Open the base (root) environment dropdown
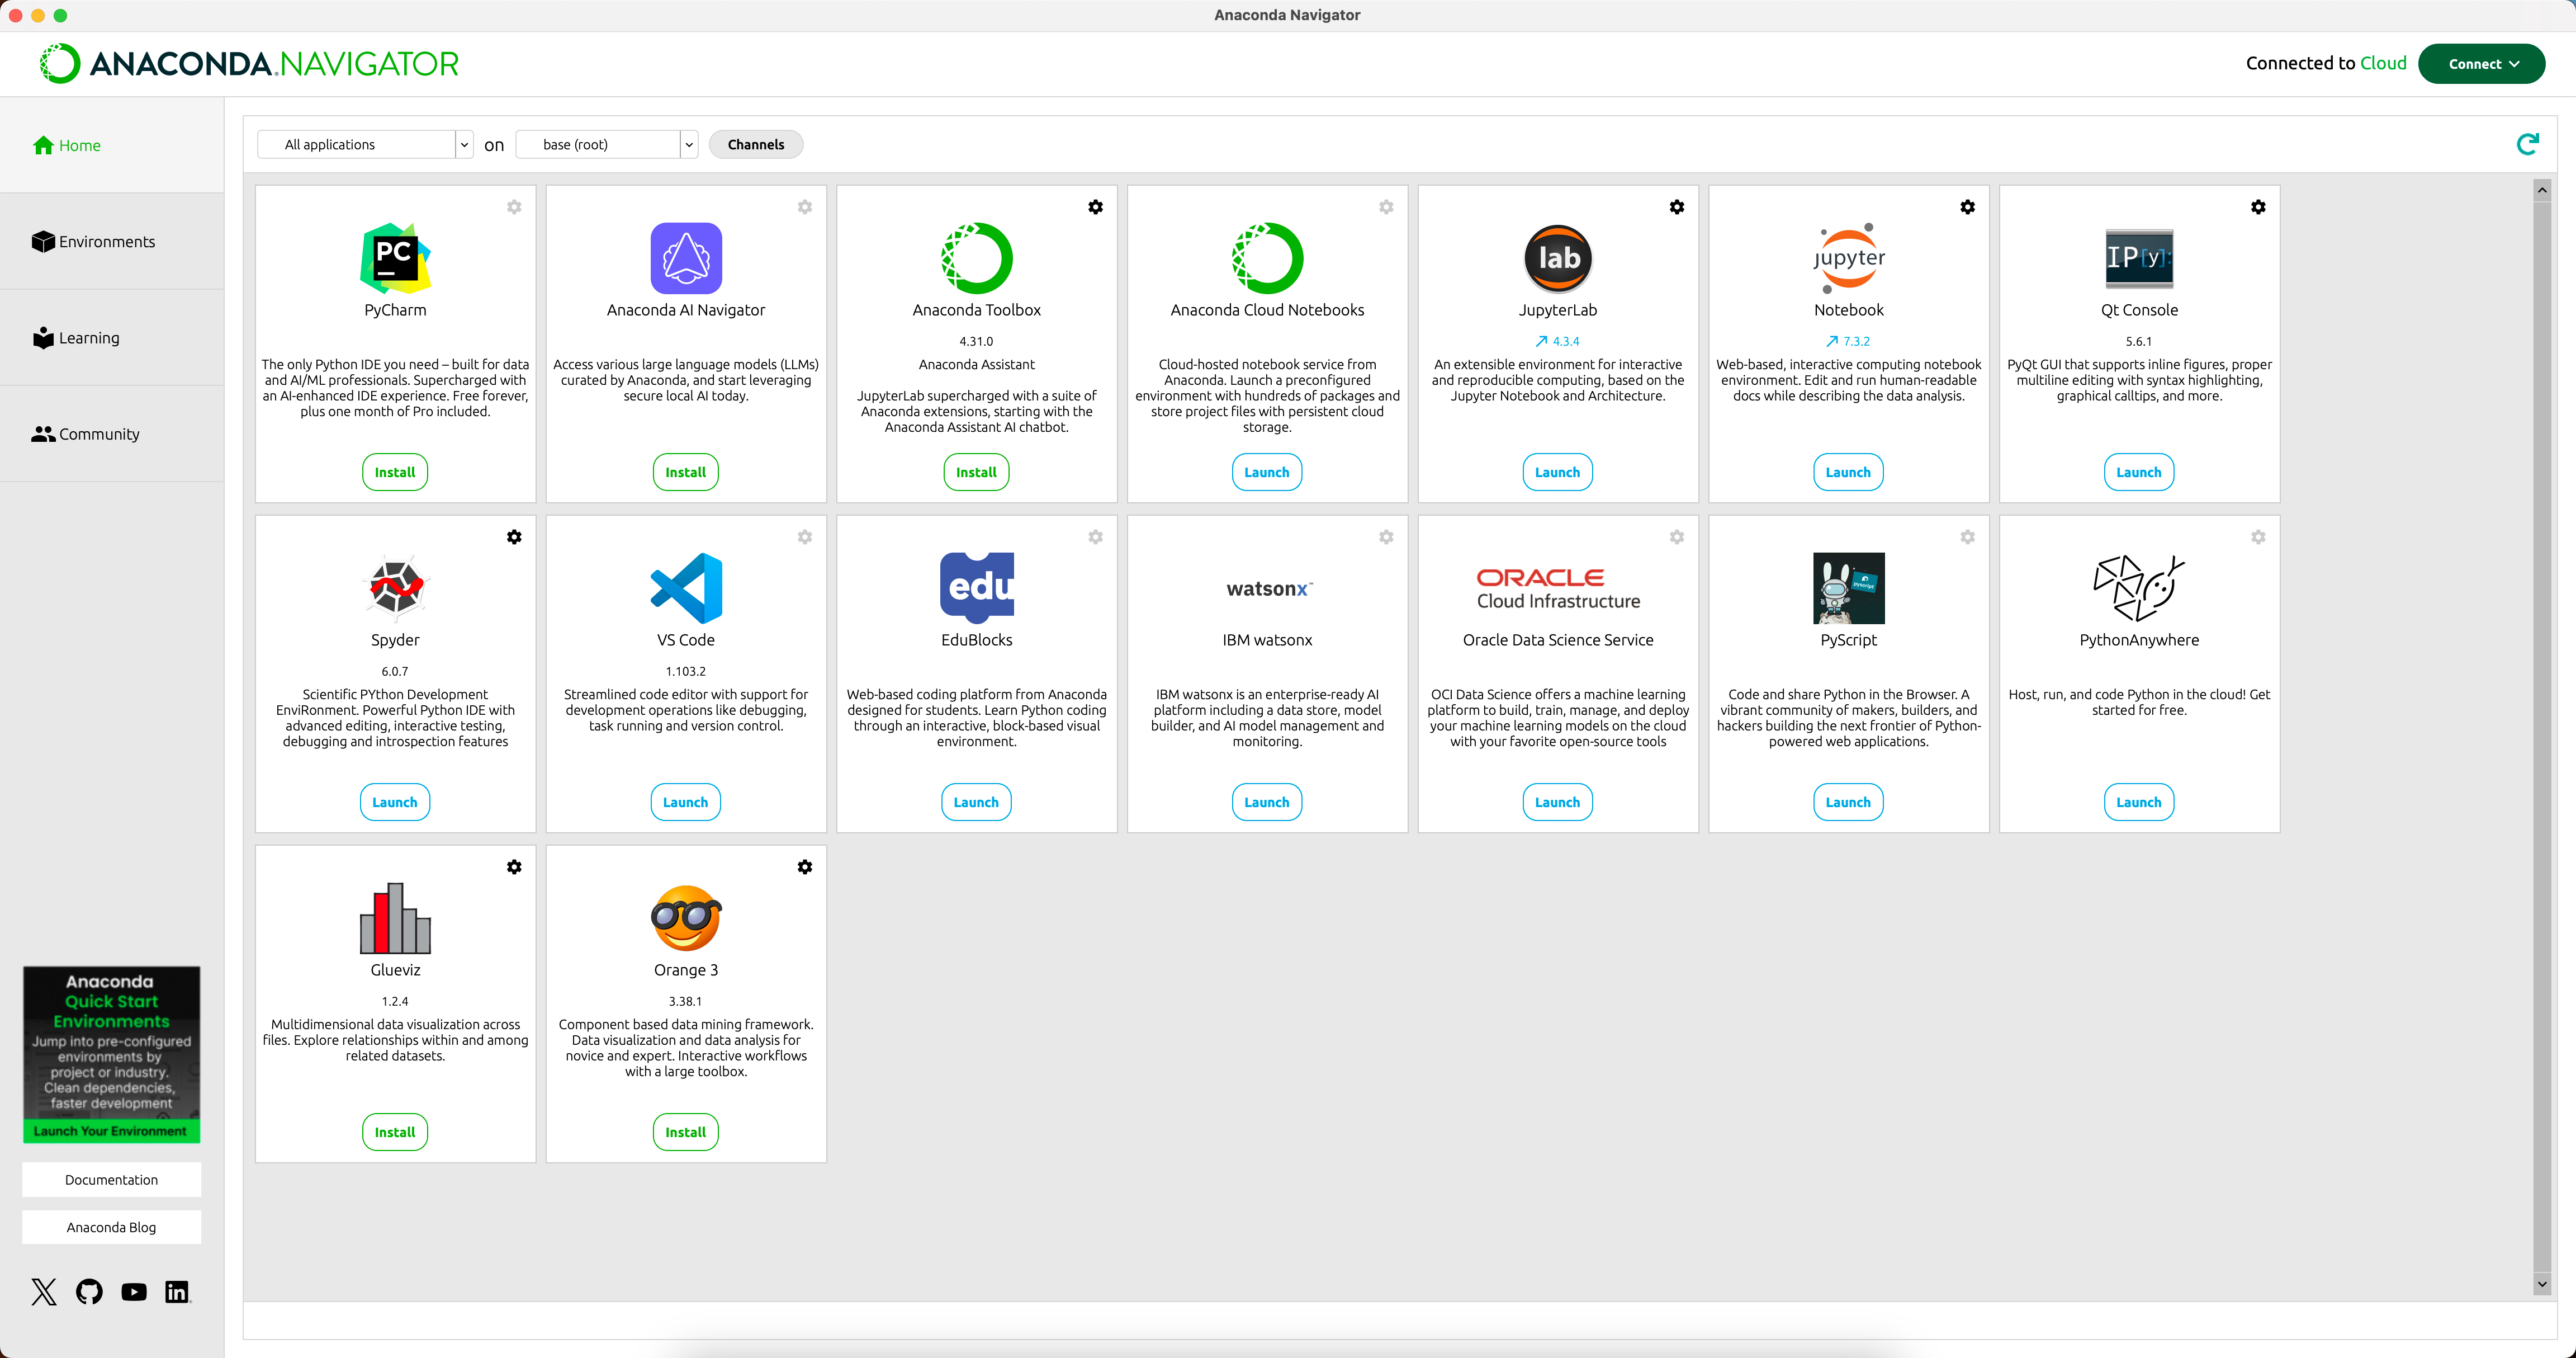 pyautogui.click(x=606, y=144)
